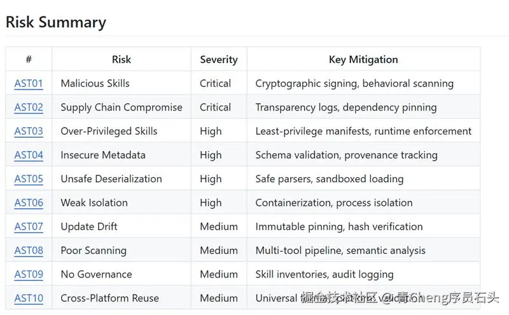Click the Key Mitigation column header
This screenshot has width=509, height=315.
click(x=363, y=60)
